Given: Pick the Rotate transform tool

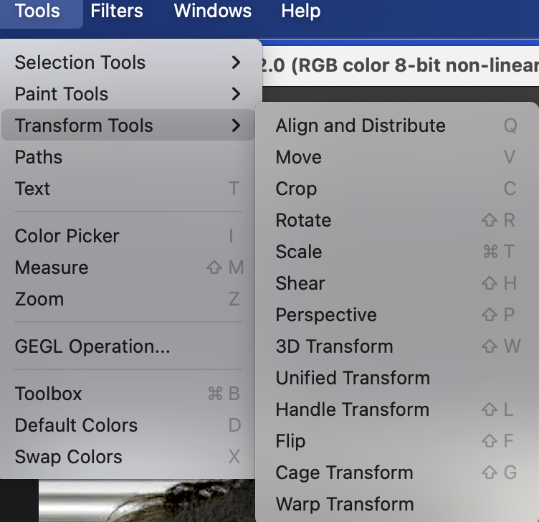Looking at the screenshot, I should [303, 220].
